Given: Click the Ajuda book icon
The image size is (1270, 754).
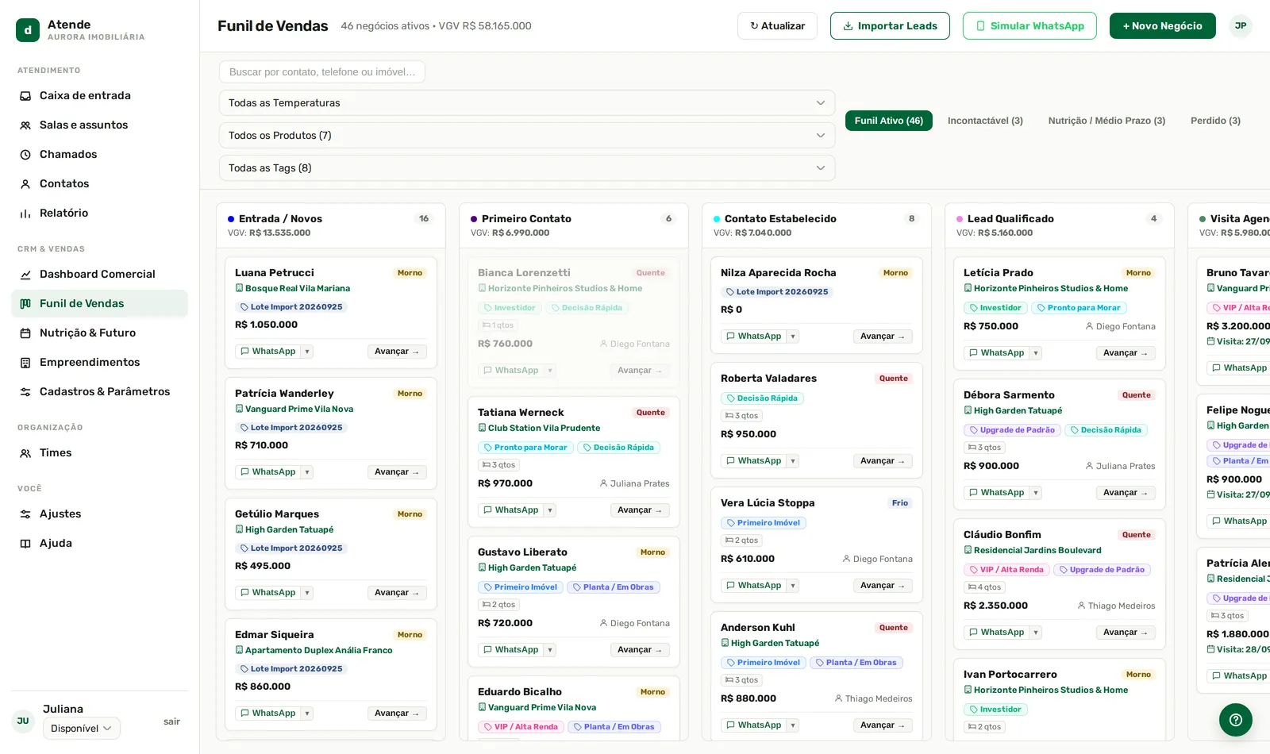Looking at the screenshot, I should click(x=25, y=544).
